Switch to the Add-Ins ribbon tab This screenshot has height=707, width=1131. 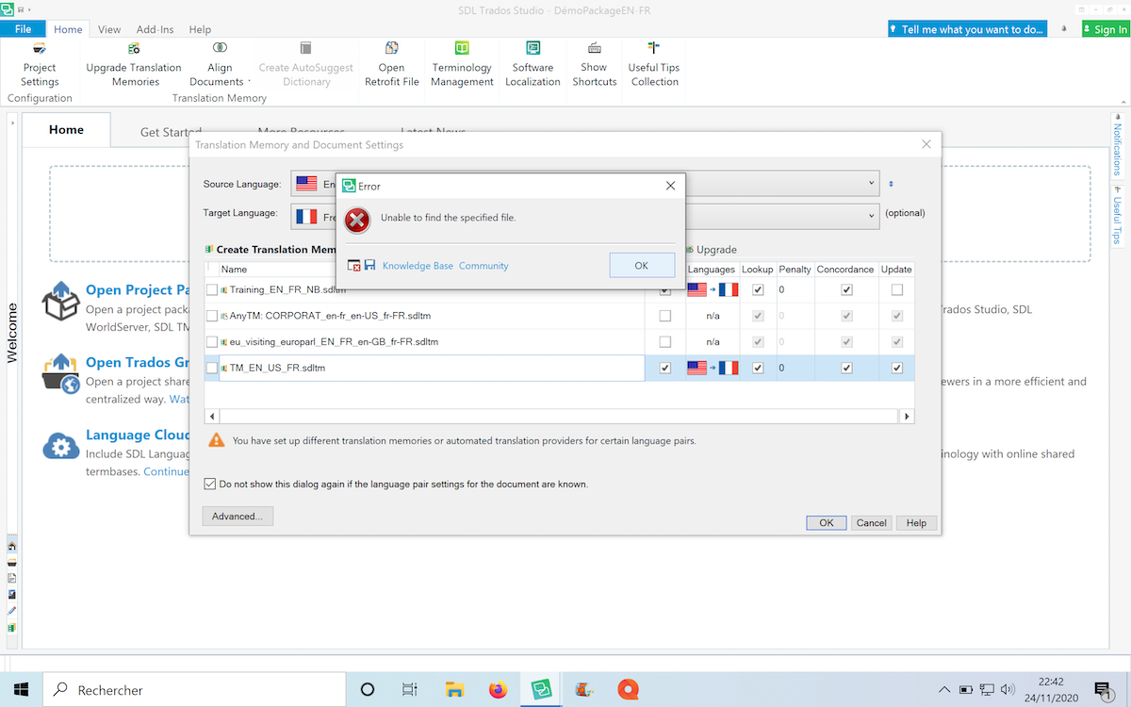click(x=155, y=29)
